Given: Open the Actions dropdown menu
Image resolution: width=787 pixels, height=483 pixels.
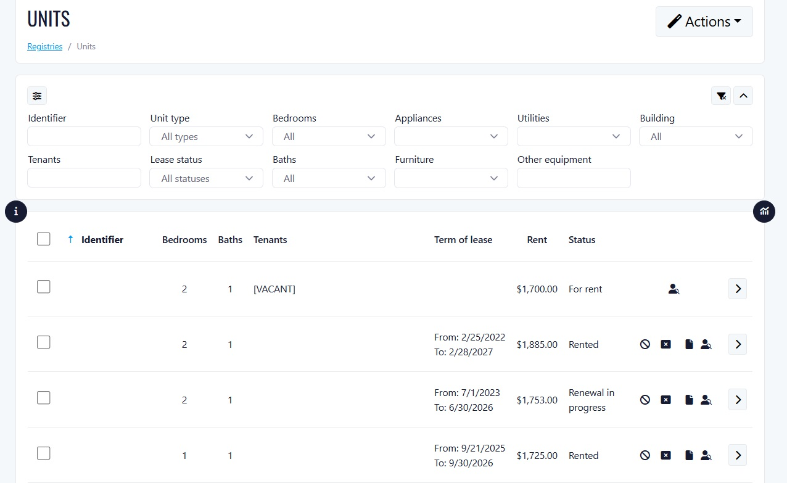Looking at the screenshot, I should click(x=704, y=22).
